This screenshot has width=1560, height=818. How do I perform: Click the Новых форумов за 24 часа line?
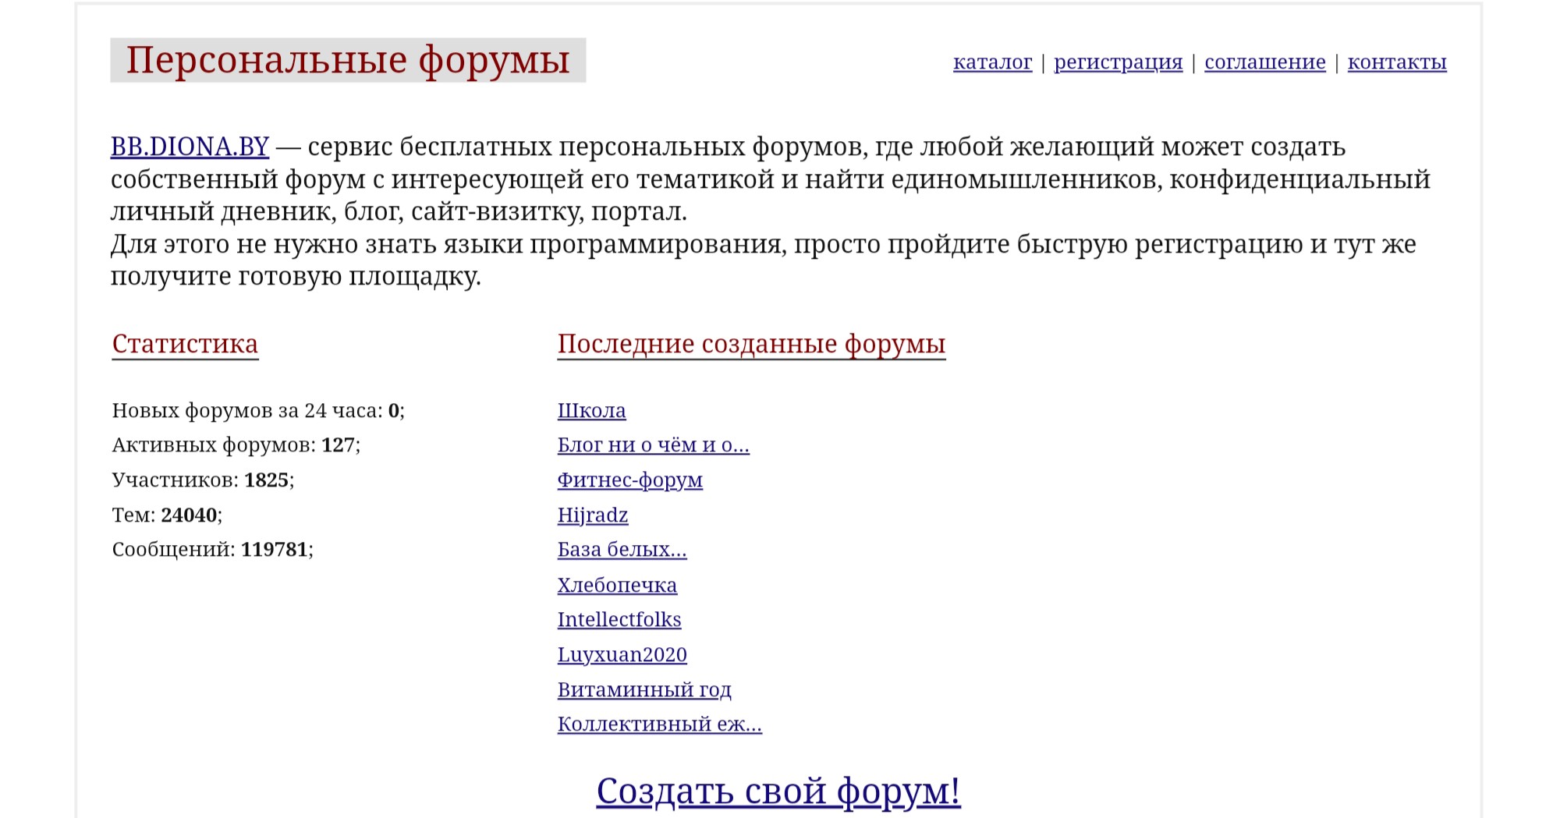(x=258, y=410)
